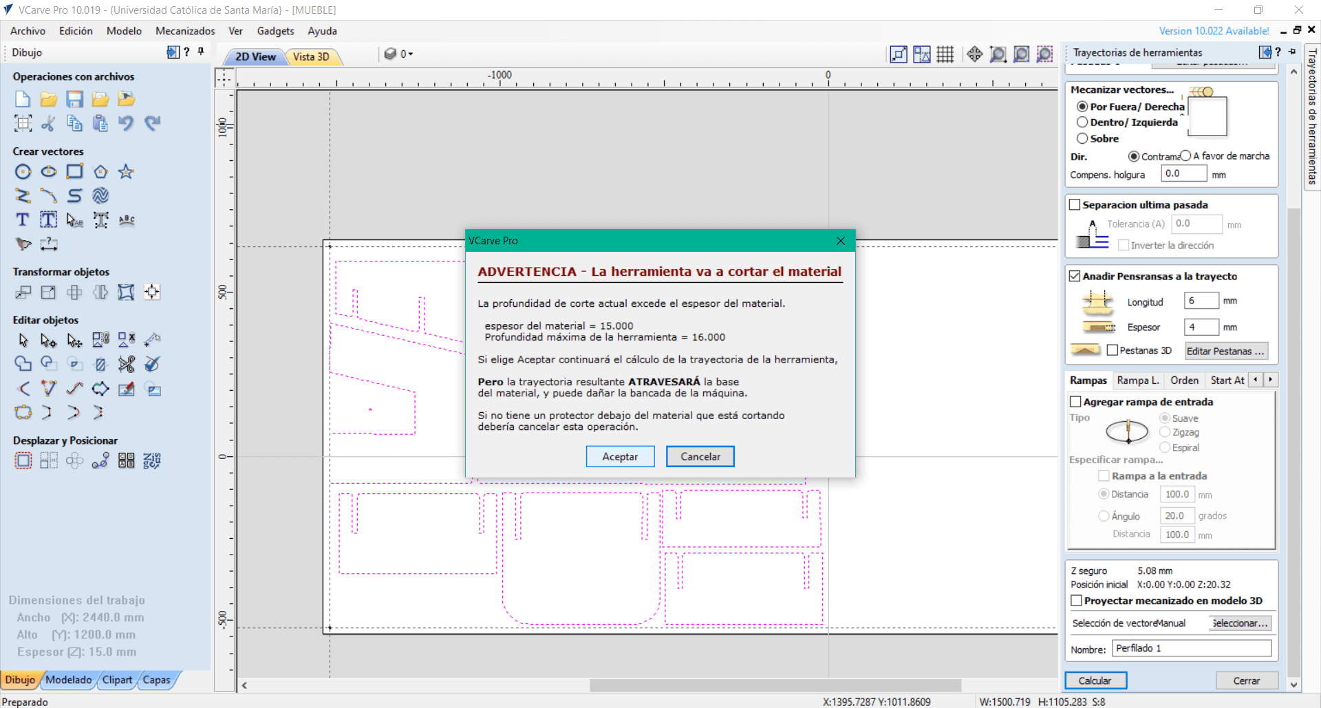1321x708 pixels.
Task: Open the Rampa L. tab
Action: coord(1138,380)
